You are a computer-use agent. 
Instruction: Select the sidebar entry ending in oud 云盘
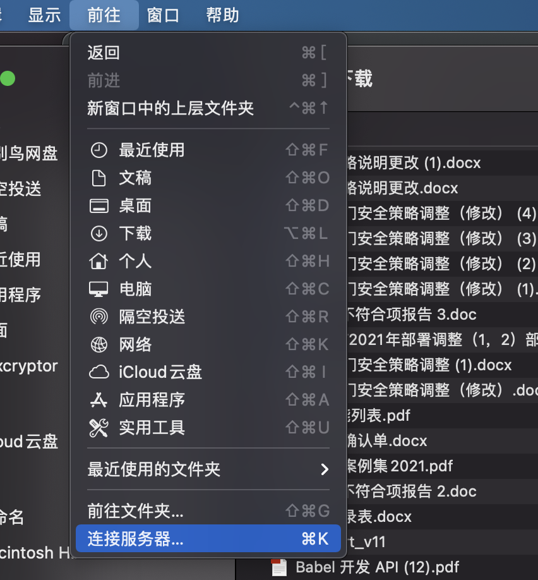[x=29, y=441]
